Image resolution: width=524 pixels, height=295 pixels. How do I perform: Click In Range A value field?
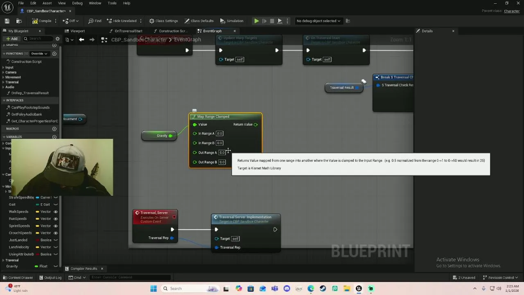[x=219, y=134]
